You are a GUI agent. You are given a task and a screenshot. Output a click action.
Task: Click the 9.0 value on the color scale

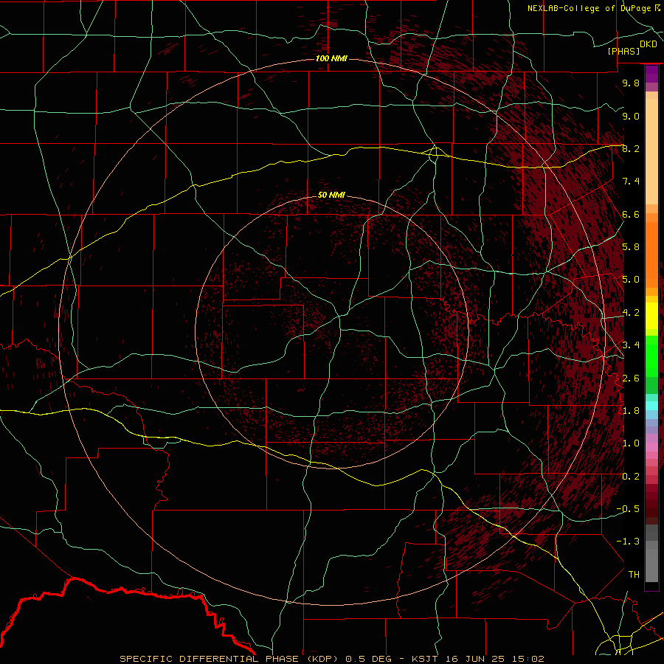point(631,116)
